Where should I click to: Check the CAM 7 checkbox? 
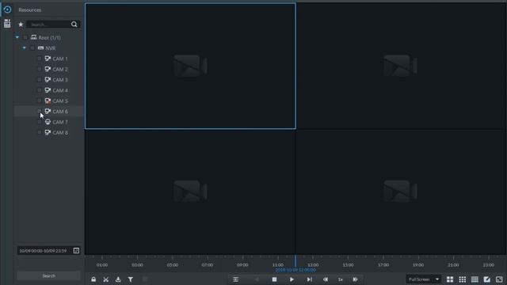tap(40, 122)
